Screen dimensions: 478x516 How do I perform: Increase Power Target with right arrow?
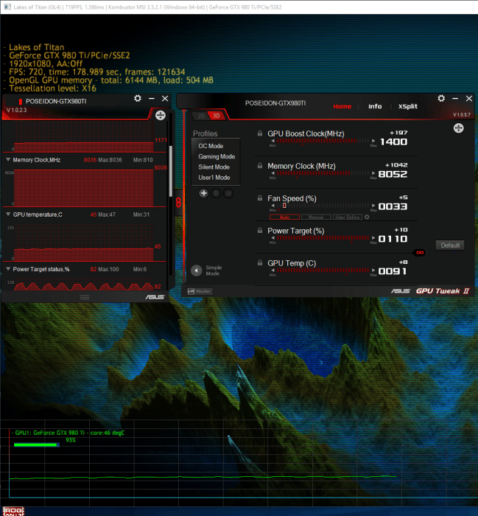pos(373,237)
